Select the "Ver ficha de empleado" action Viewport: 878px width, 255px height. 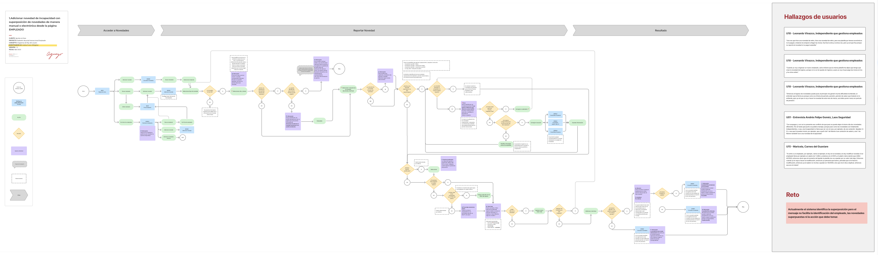click(187, 122)
